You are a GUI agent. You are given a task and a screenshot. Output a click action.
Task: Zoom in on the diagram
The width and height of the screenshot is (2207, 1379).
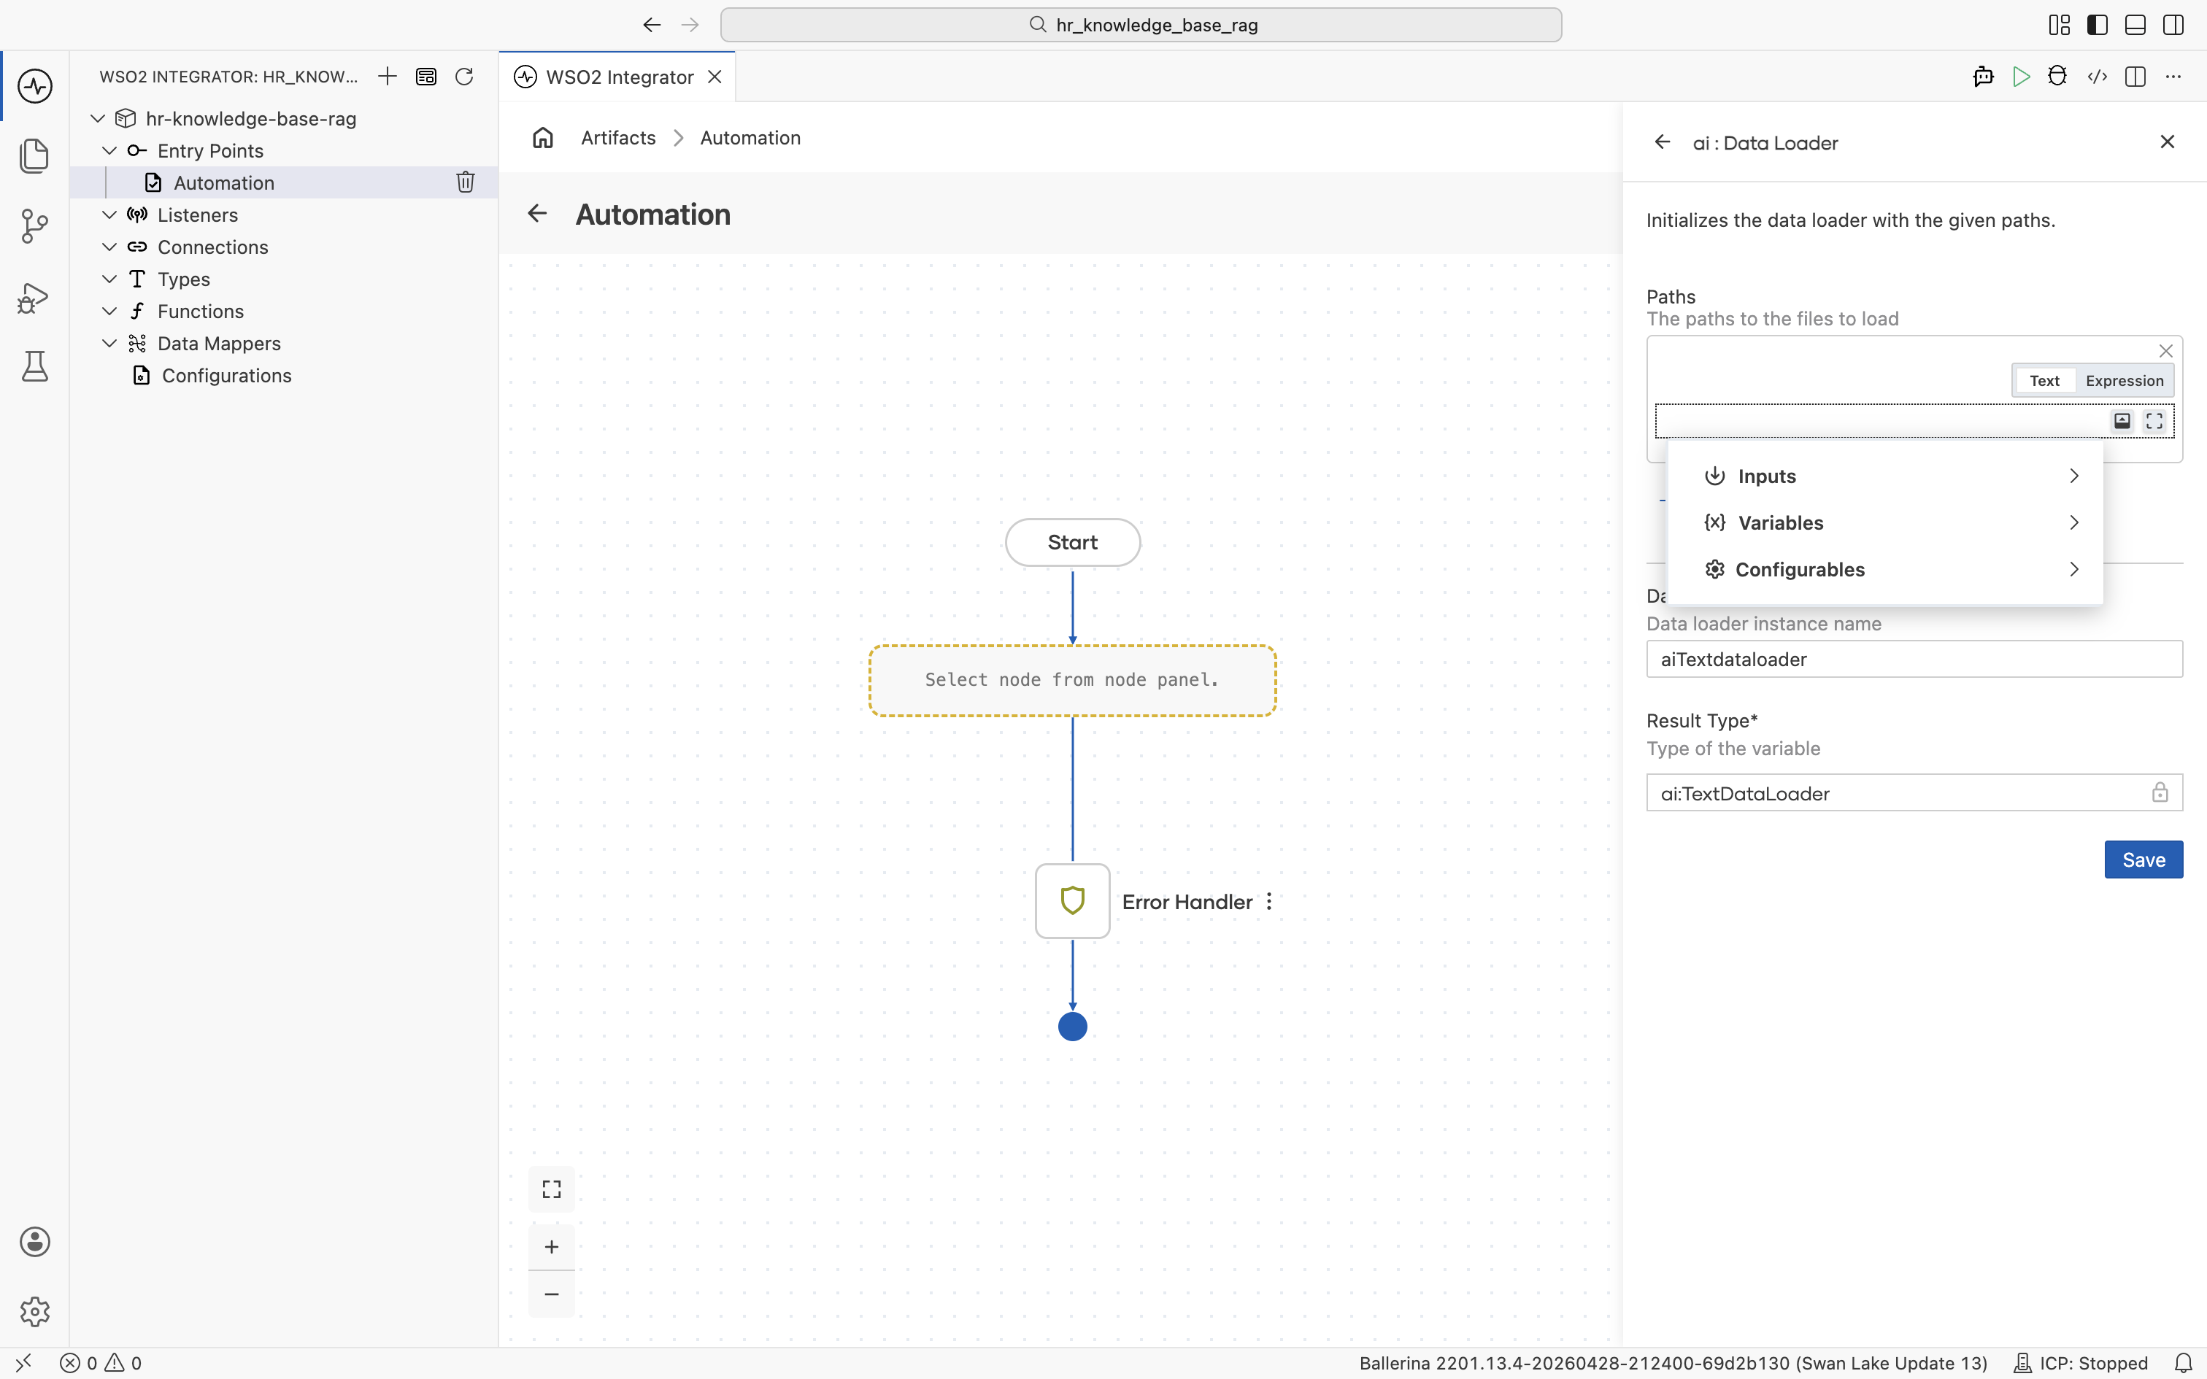(x=552, y=1247)
